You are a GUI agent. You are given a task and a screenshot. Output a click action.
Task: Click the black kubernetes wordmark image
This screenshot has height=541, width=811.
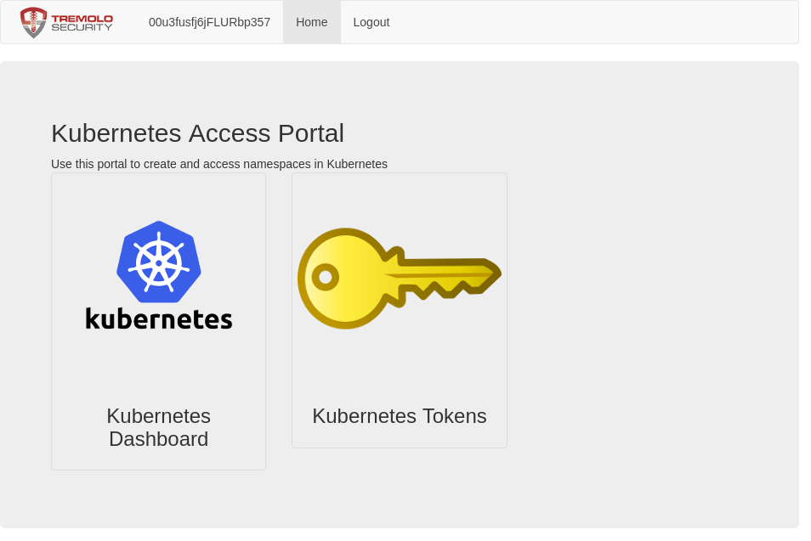[159, 318]
